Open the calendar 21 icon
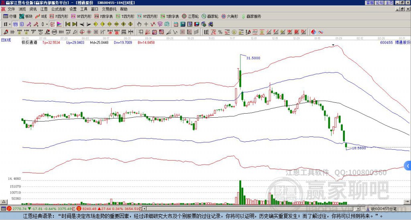The height and width of the screenshot is (220, 411). coord(176,24)
